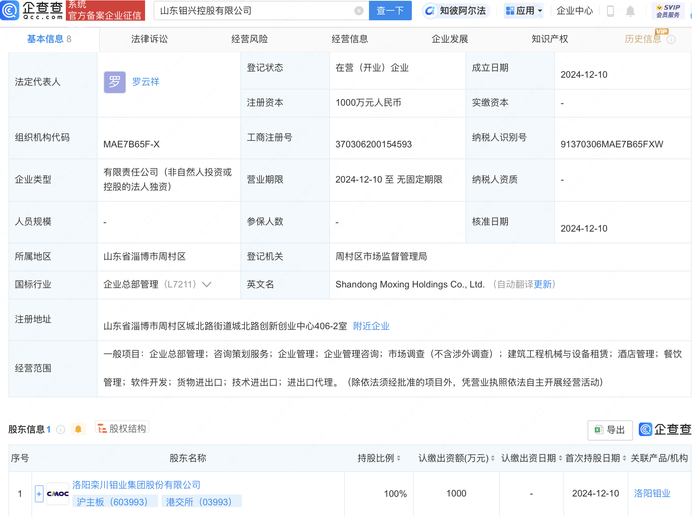The image size is (692, 516).
Task: Clear the search box with the X icon
Action: pos(359,11)
